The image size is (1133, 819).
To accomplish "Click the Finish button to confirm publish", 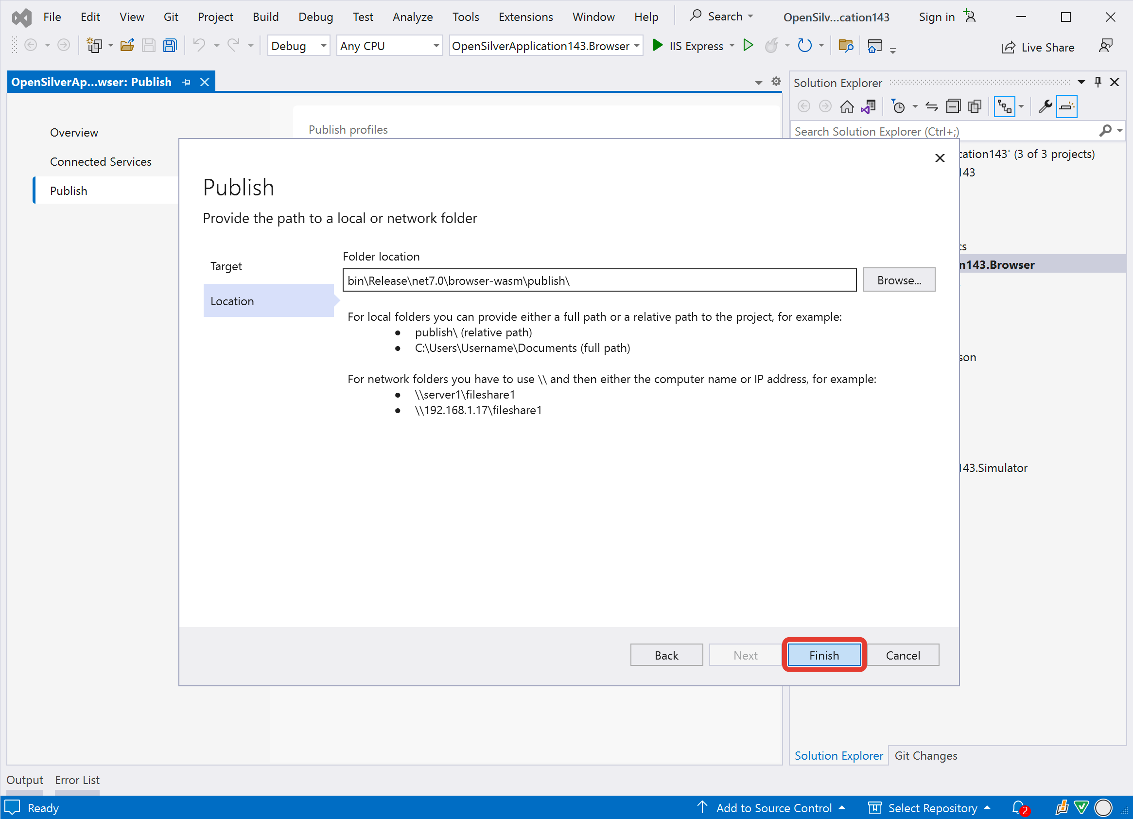I will click(x=823, y=655).
